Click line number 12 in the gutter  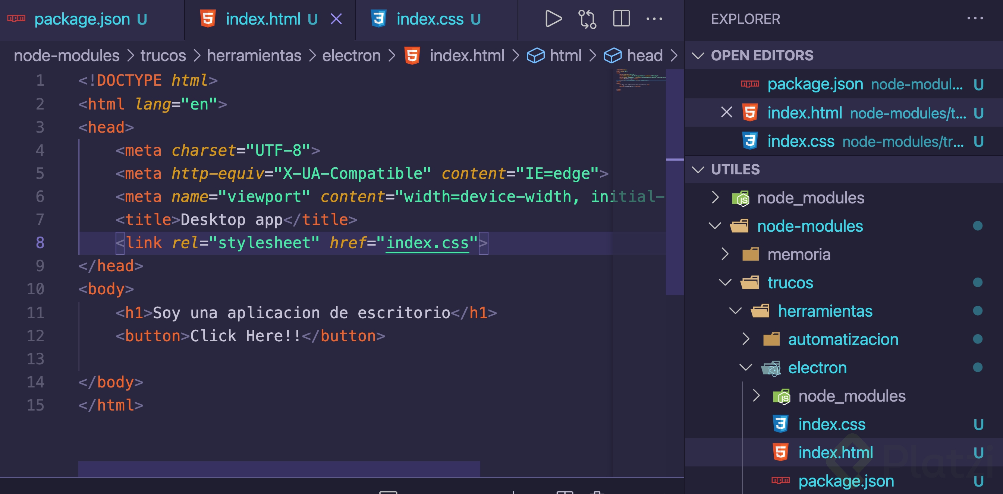click(35, 336)
